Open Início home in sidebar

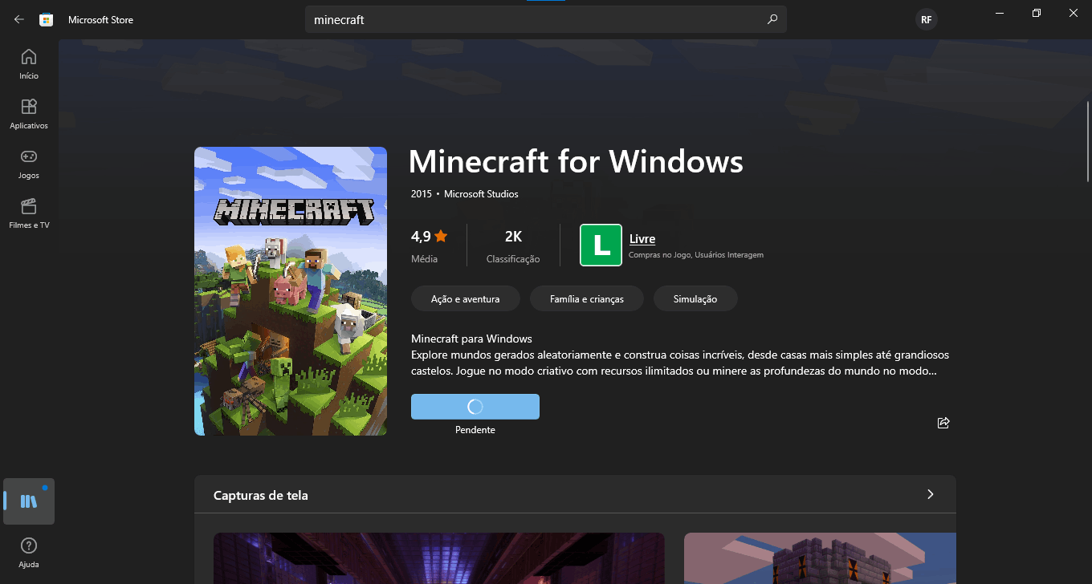(x=29, y=64)
